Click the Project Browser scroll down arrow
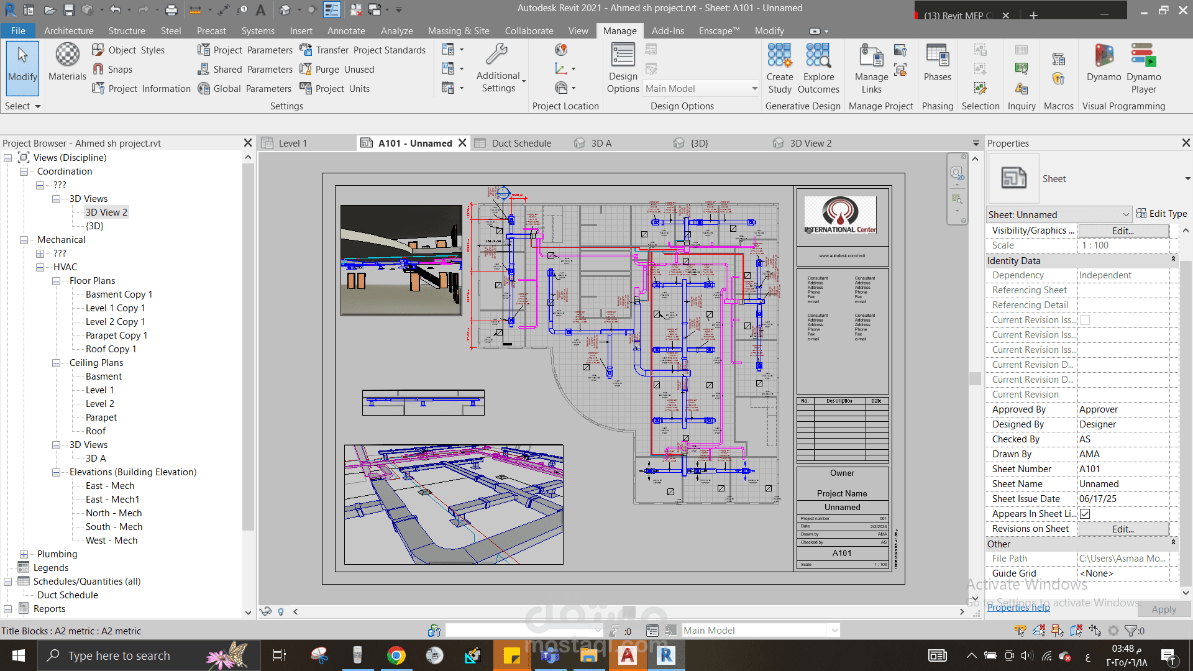1193x671 pixels. pos(248,612)
